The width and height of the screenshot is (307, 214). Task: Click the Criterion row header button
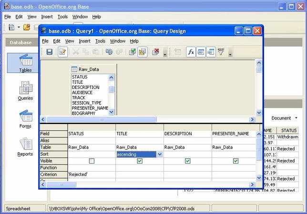coord(54,175)
